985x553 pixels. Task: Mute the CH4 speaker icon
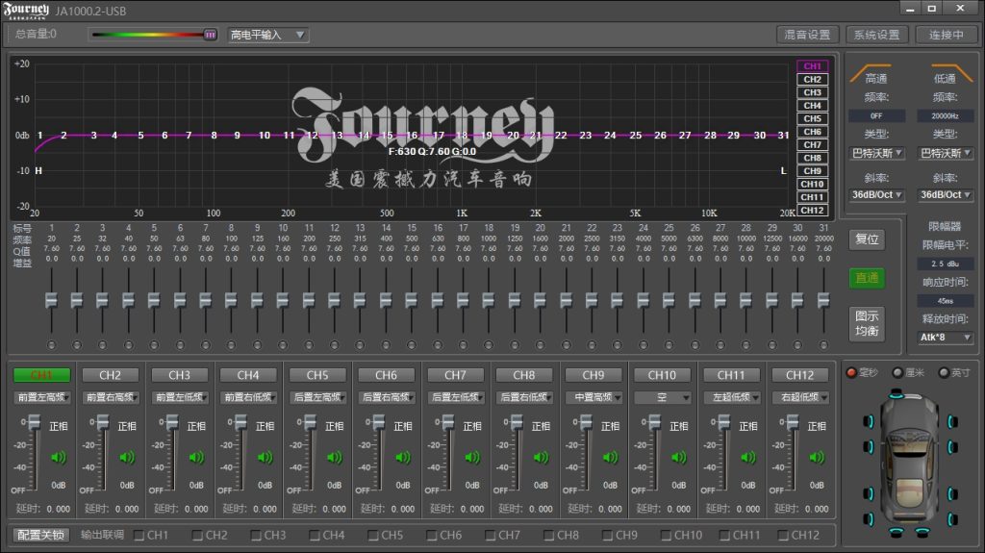point(265,457)
